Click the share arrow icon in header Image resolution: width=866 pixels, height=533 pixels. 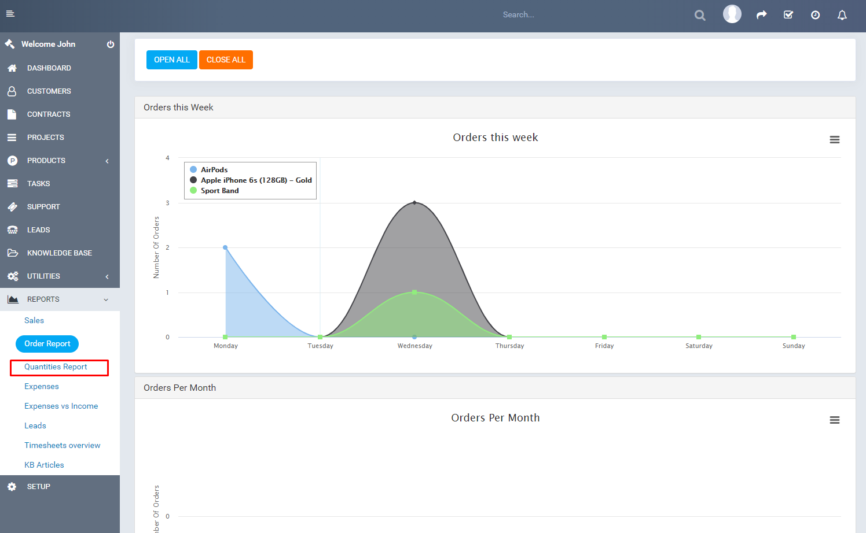click(762, 15)
